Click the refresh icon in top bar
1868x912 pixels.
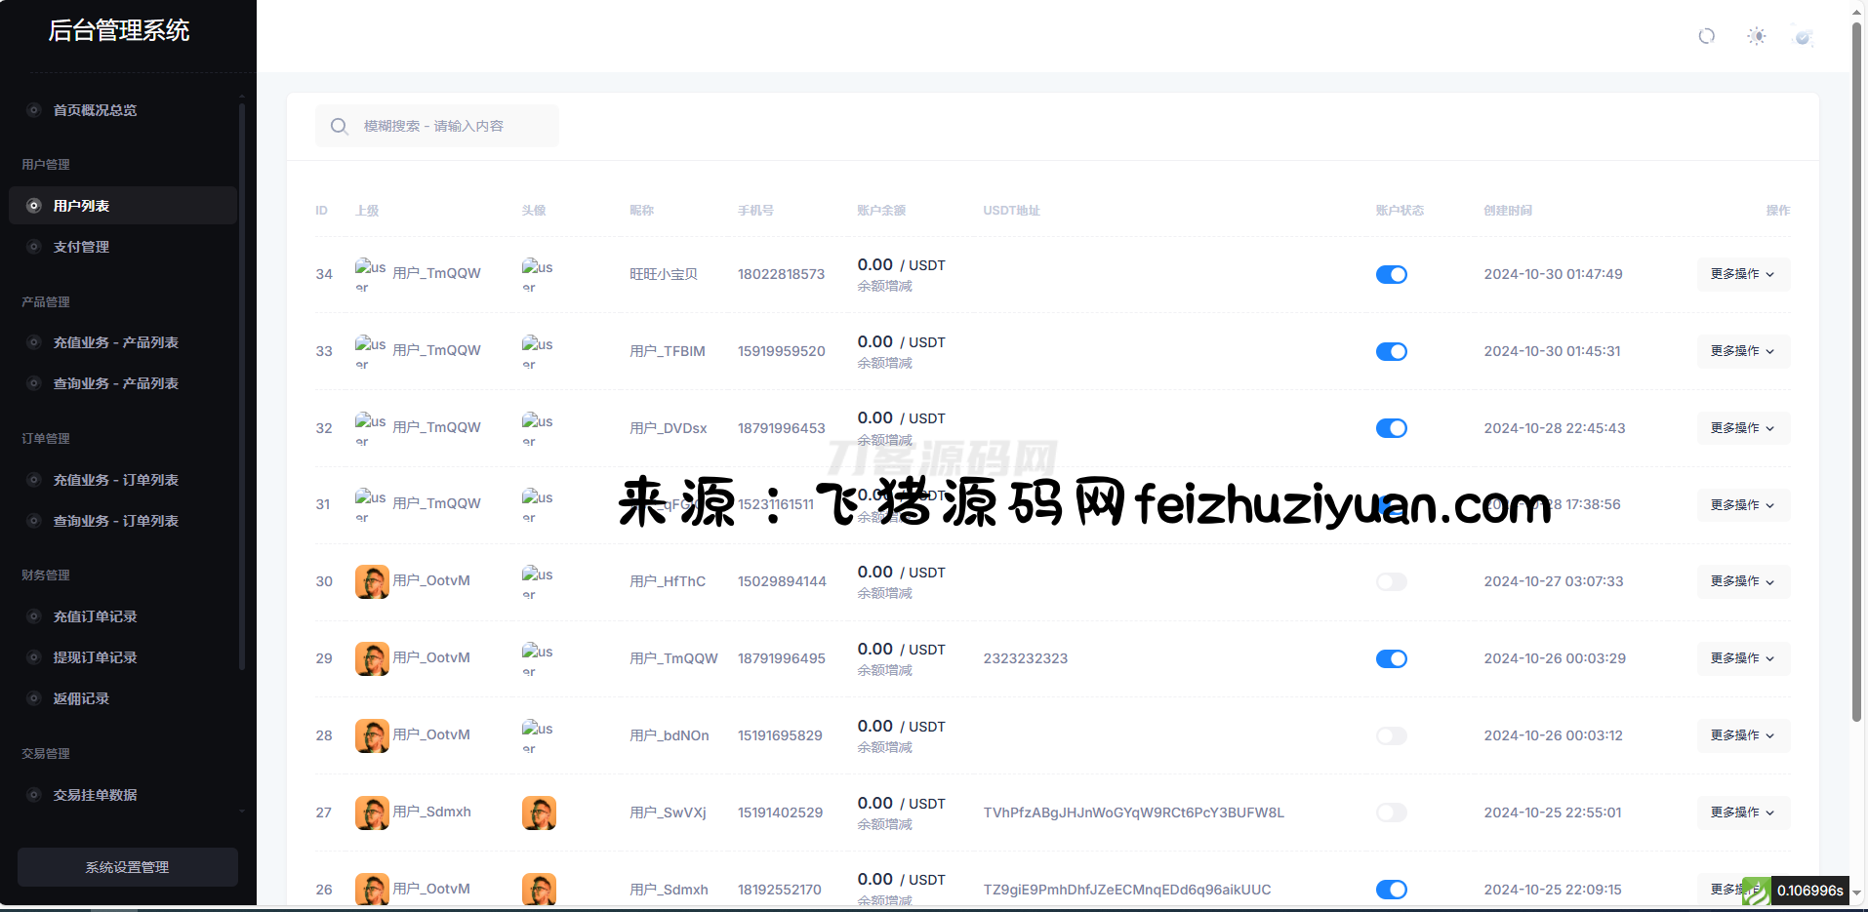point(1706,36)
